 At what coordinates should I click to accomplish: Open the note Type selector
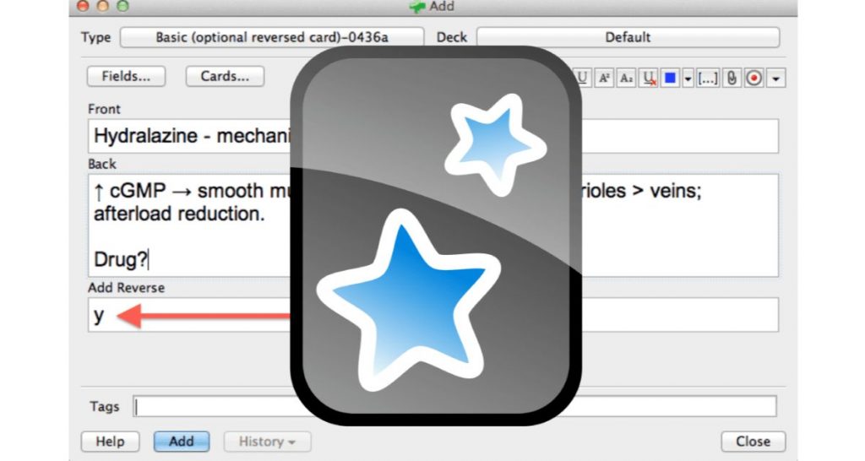(x=272, y=37)
